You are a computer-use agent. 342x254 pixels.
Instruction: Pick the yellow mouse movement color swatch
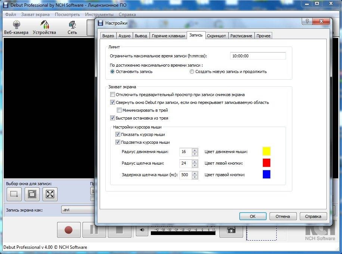[x=266, y=151]
